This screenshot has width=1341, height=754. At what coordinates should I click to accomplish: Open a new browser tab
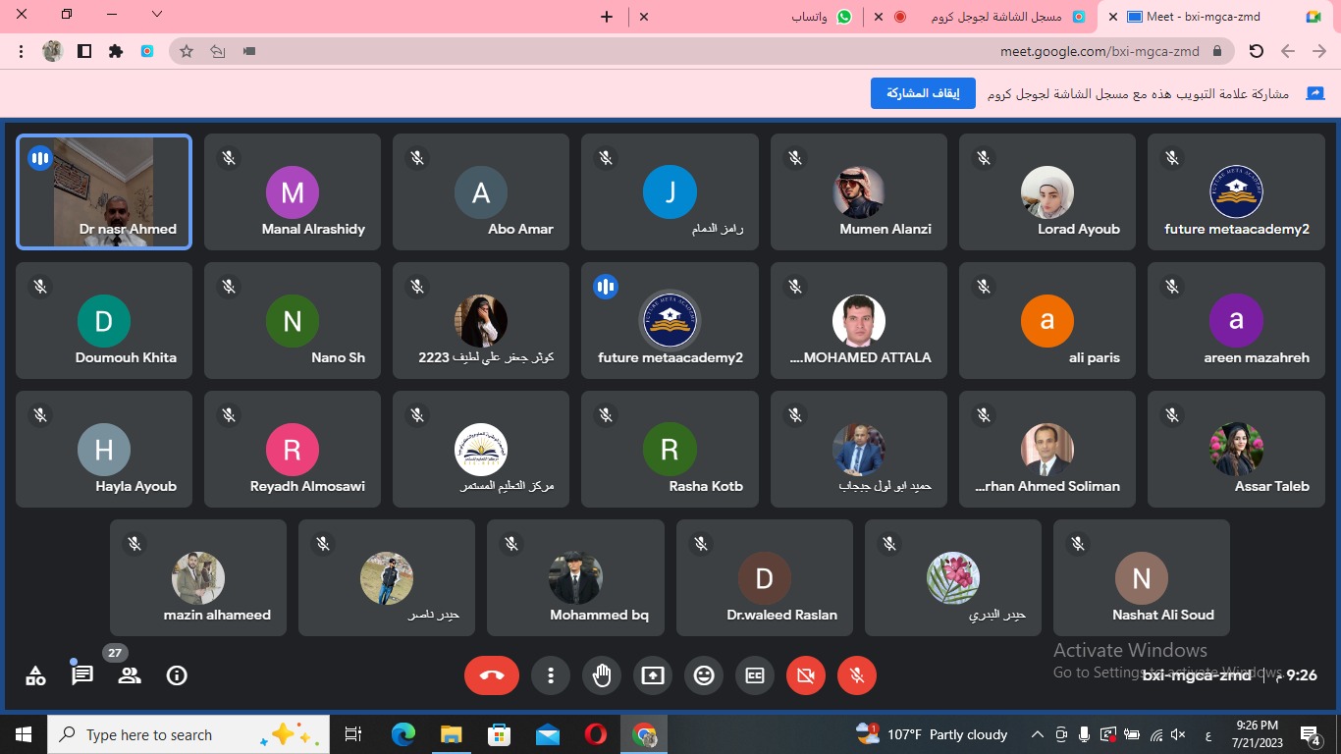(x=607, y=17)
